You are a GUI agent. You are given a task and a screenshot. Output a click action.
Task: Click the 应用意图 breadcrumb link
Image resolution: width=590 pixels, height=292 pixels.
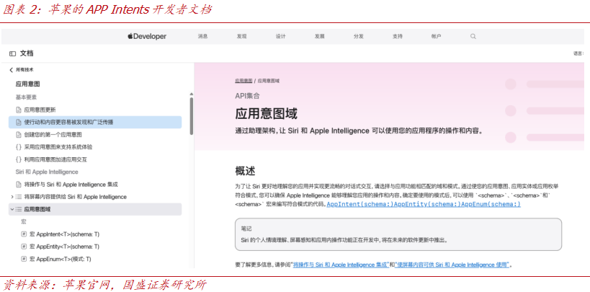tap(243, 81)
